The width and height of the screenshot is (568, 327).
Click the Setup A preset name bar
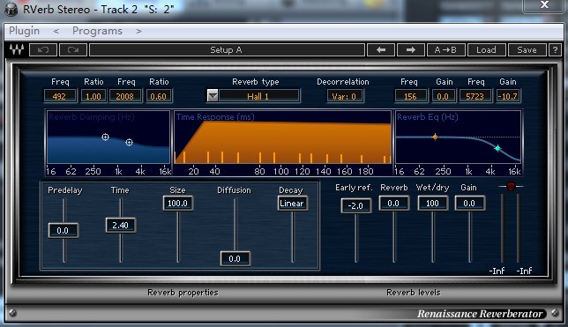click(x=227, y=50)
